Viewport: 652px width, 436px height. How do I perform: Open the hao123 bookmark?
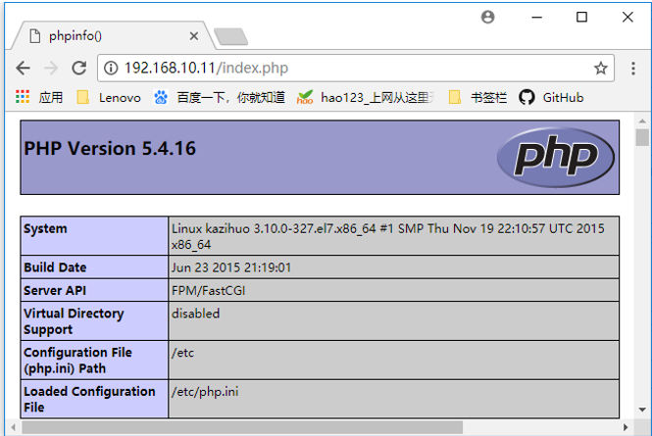pyautogui.click(x=366, y=98)
